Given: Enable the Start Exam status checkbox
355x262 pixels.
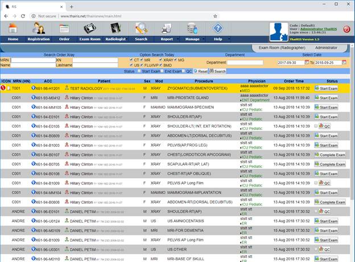Looking at the screenshot, I should [x=138, y=71].
